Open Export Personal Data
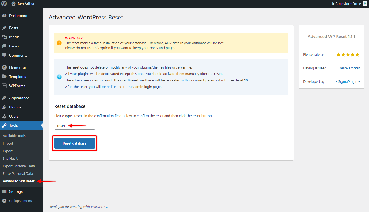Viewport: 369px width, 212px height. [x=19, y=166]
